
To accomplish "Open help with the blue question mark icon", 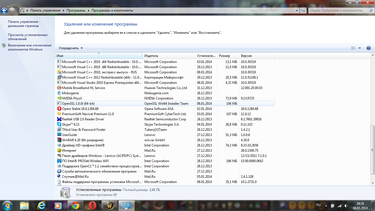I will coord(369,48).
